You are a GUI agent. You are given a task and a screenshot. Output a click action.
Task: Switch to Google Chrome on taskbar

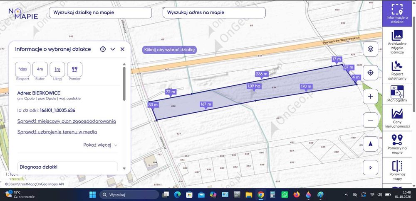click(x=261, y=195)
